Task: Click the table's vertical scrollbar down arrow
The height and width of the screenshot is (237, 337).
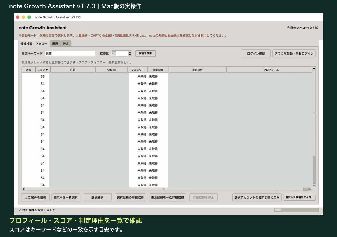Action: click(314, 185)
